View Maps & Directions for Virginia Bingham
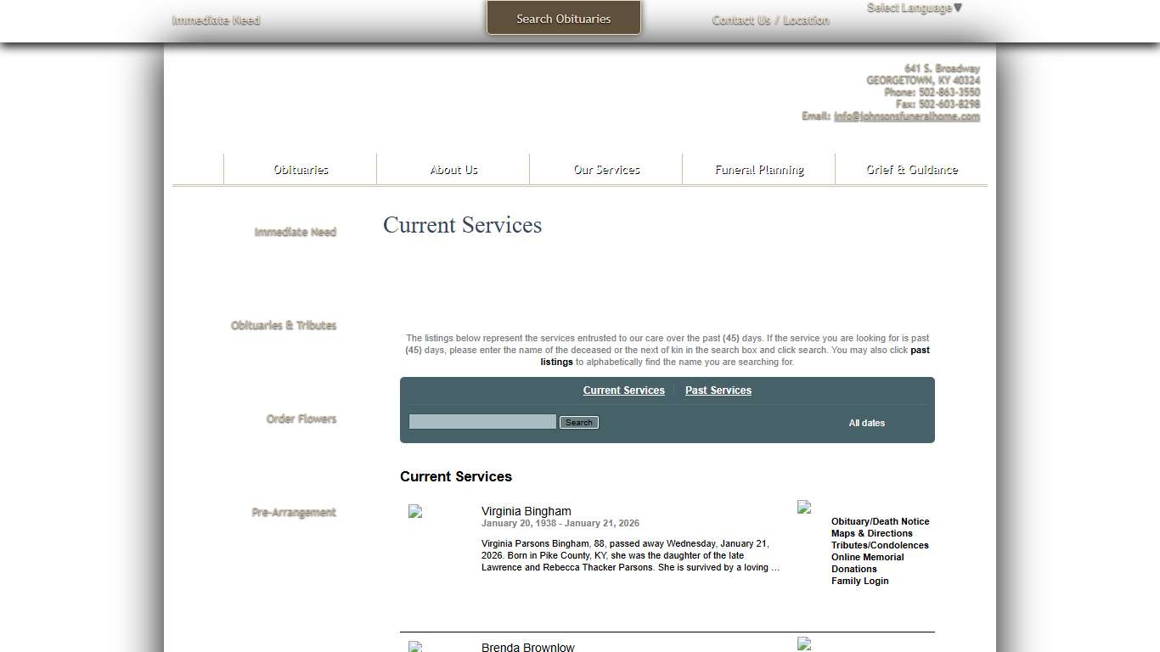1160x652 pixels. (x=871, y=533)
